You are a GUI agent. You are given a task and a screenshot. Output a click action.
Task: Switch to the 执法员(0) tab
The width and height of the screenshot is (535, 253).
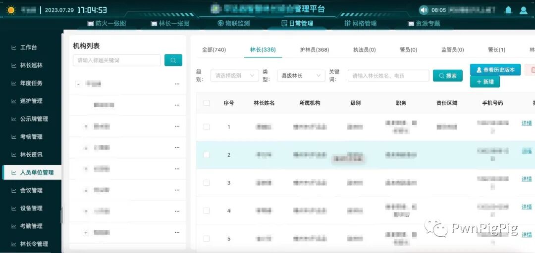[x=365, y=50]
